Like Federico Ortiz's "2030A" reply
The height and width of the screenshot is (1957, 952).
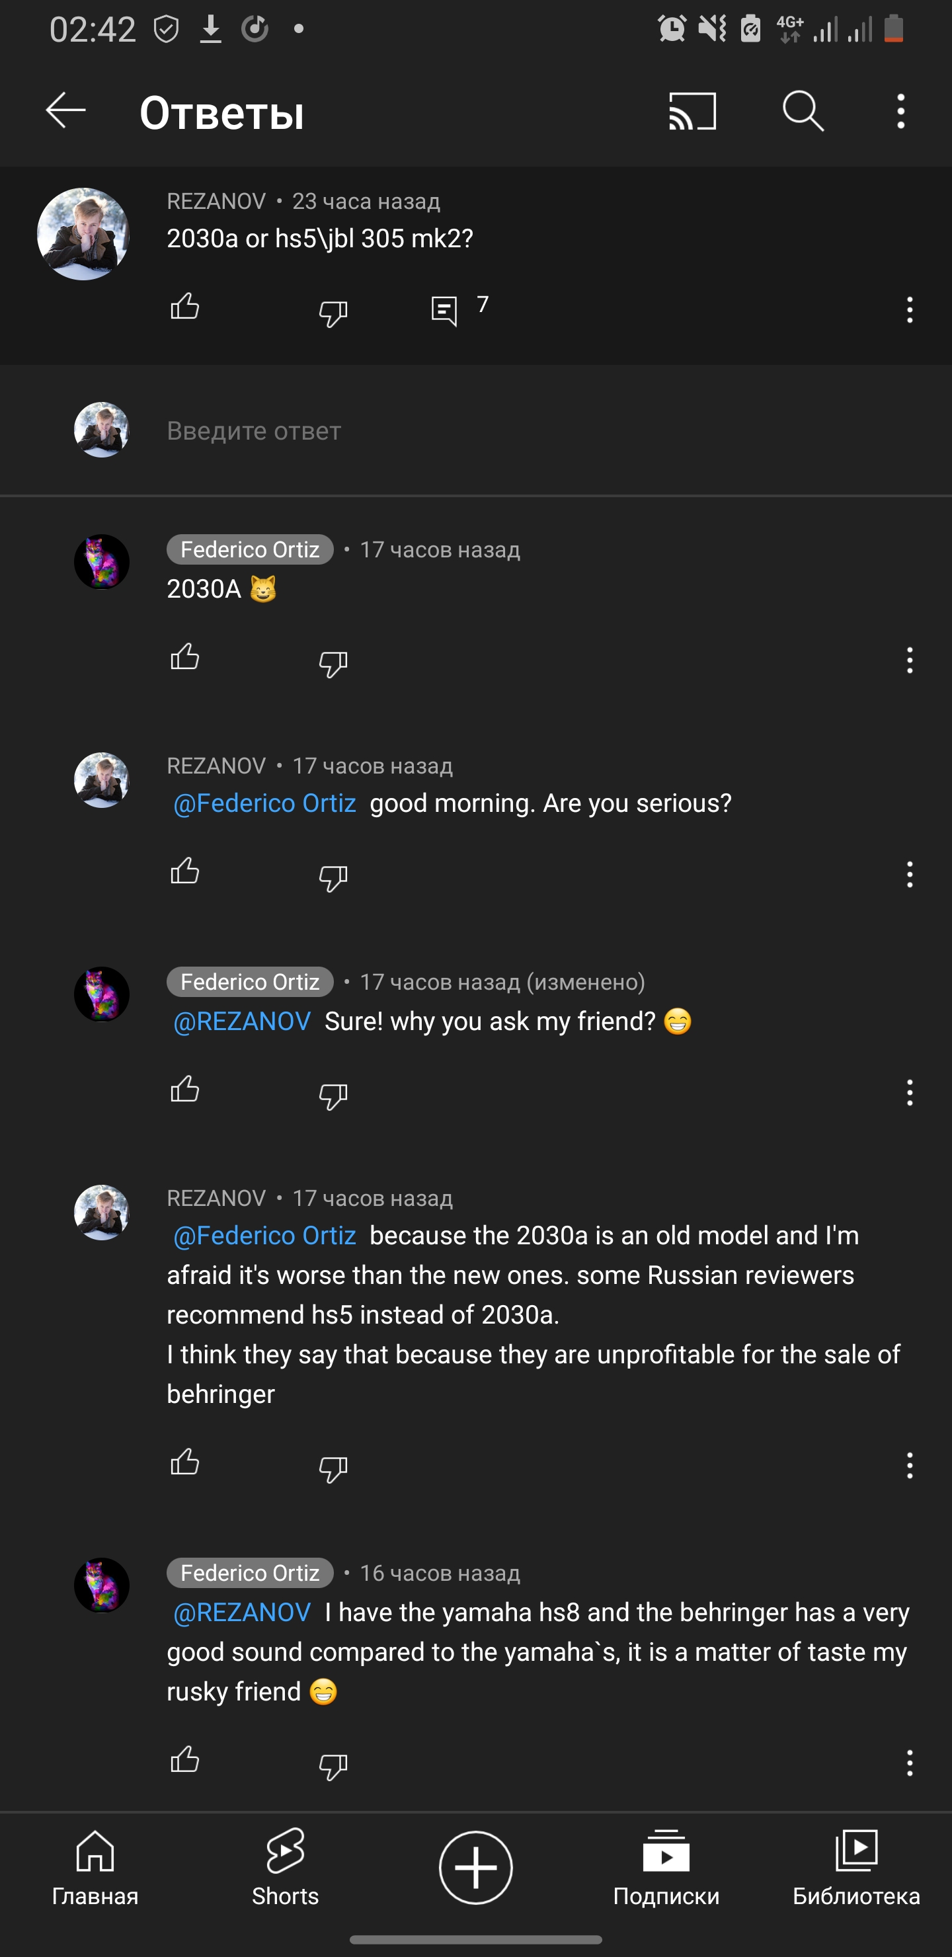184,658
